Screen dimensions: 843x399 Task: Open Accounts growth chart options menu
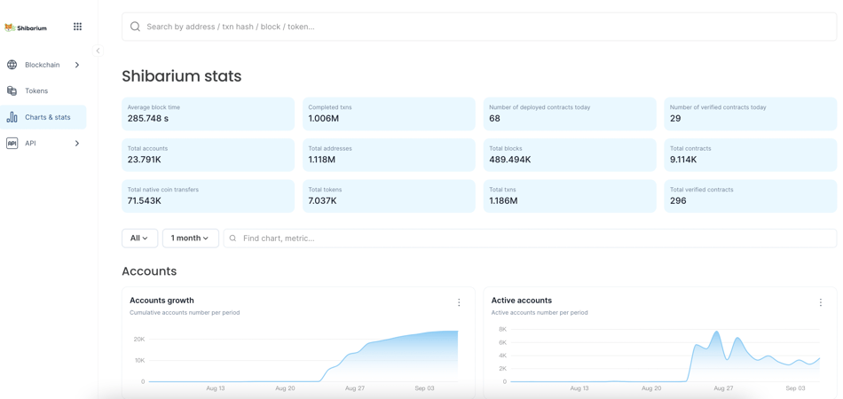point(459,302)
